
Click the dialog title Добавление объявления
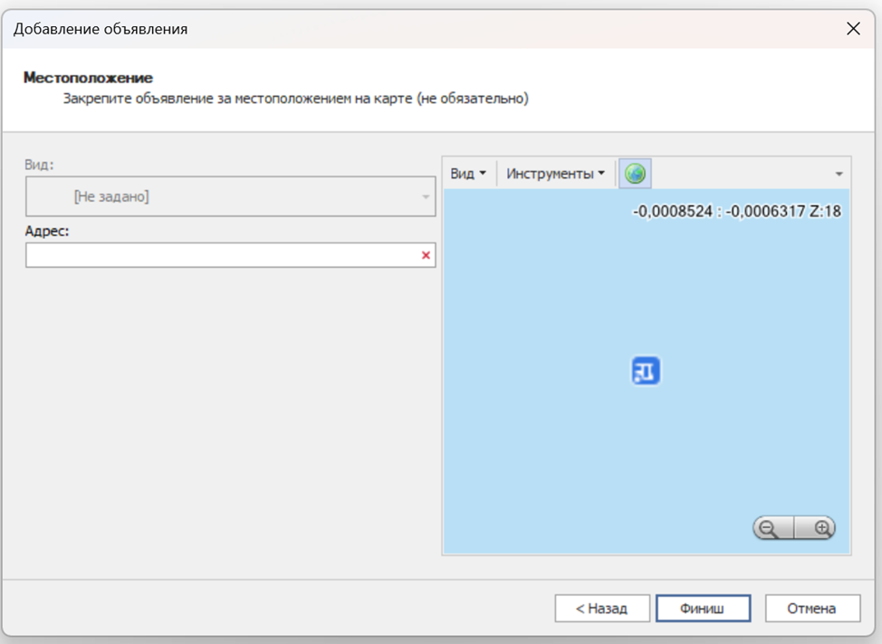pyautogui.click(x=101, y=29)
